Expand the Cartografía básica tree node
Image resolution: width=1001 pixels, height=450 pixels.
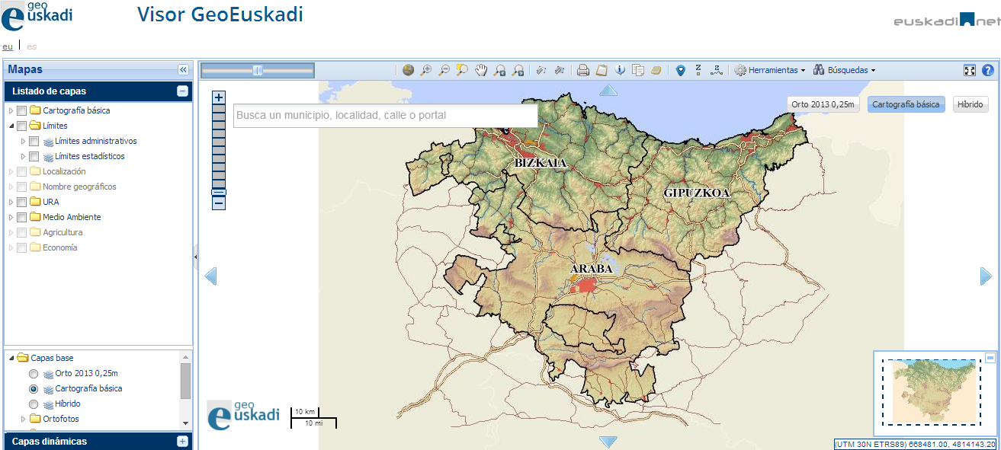(11, 111)
